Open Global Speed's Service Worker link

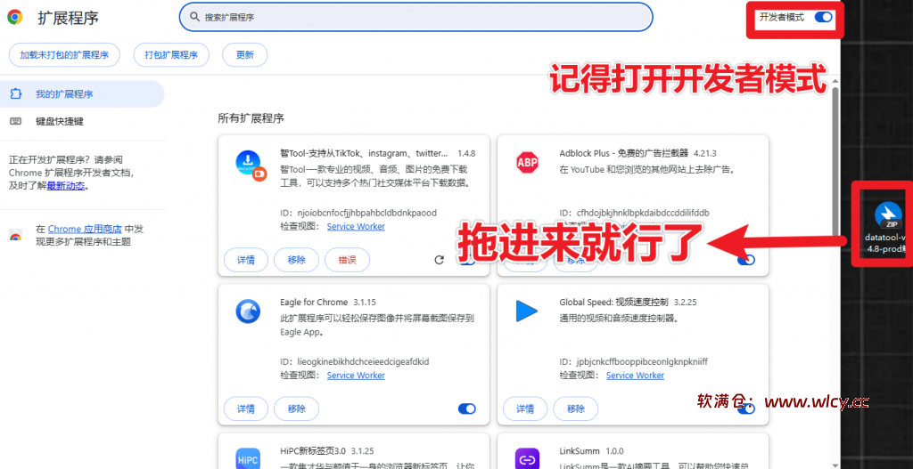pos(635,375)
